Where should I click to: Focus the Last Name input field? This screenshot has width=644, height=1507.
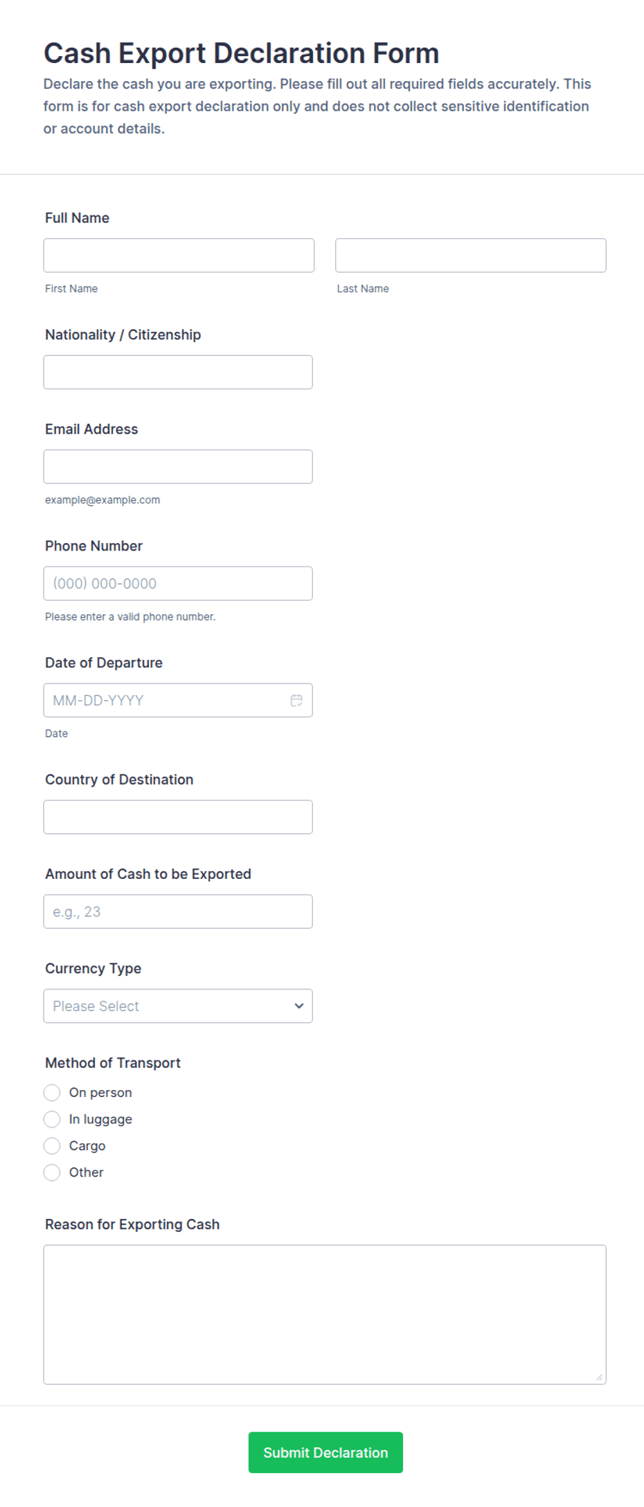pos(470,256)
